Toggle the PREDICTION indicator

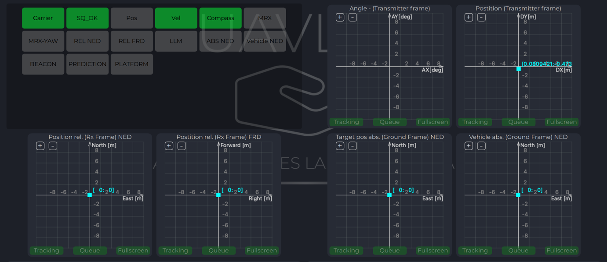pyautogui.click(x=87, y=64)
